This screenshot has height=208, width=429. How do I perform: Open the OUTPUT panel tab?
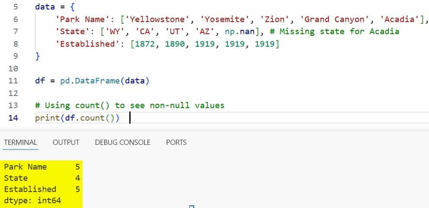66,142
